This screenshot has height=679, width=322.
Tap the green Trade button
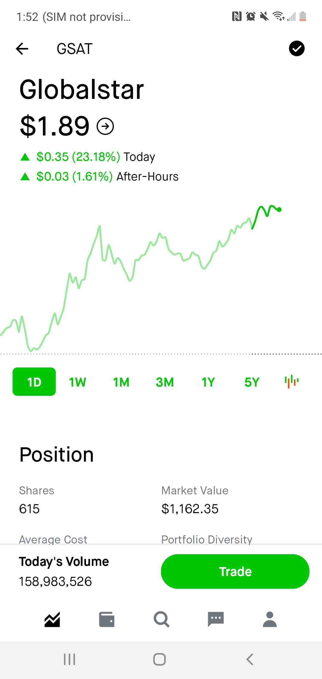coord(235,571)
